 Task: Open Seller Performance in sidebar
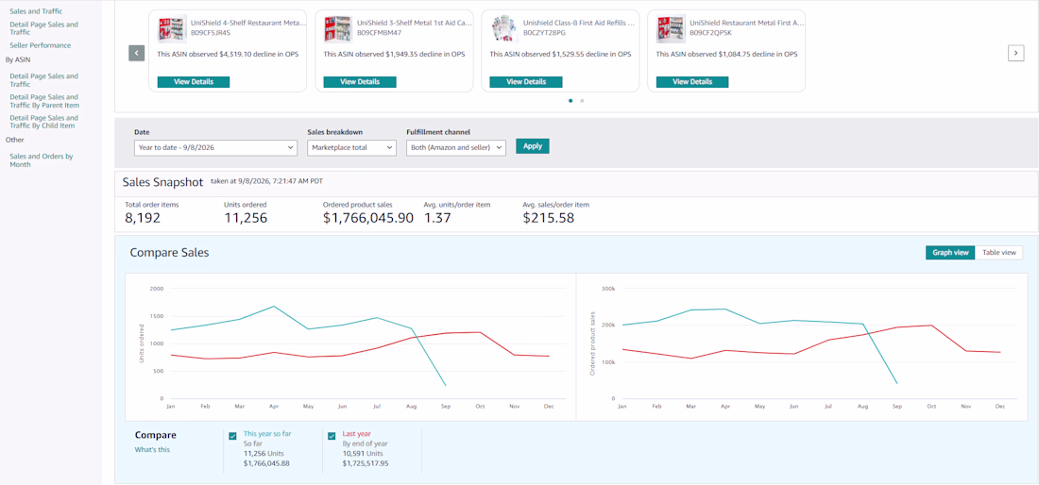coord(40,45)
